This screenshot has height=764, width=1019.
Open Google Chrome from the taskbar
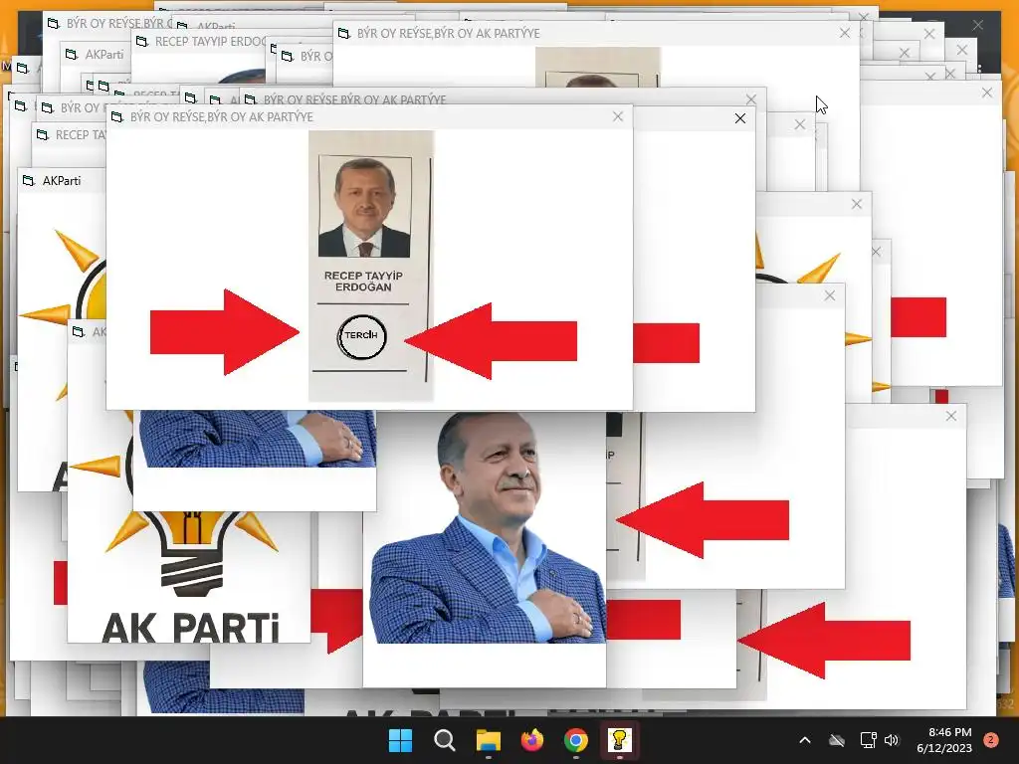[576, 740]
